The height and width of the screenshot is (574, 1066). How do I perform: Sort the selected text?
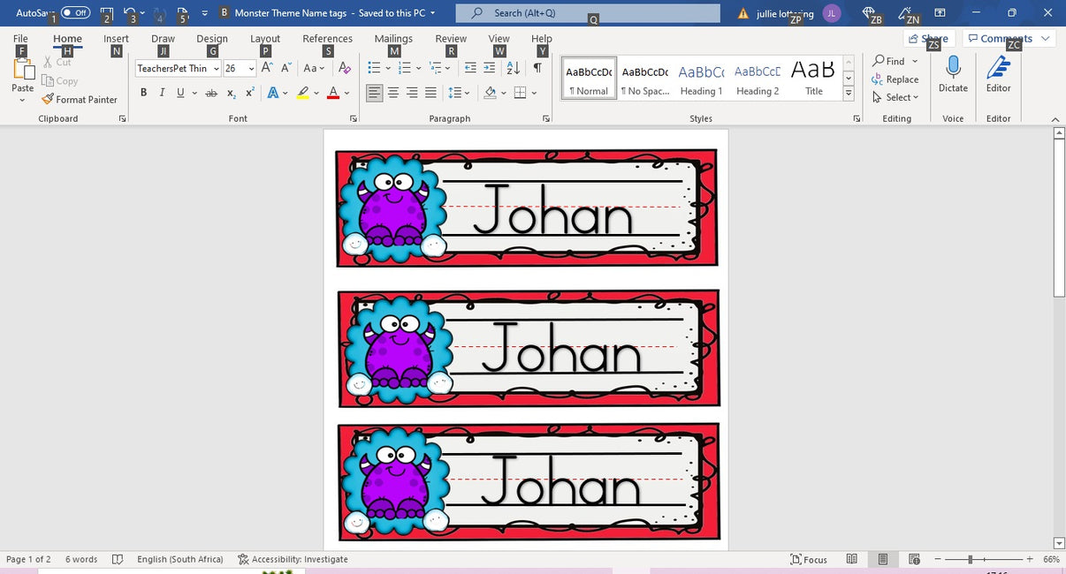513,67
